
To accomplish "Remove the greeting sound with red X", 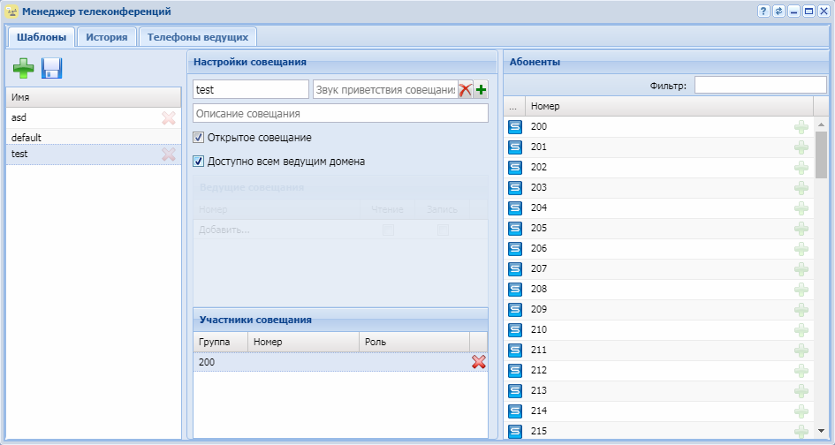I will pos(465,89).
